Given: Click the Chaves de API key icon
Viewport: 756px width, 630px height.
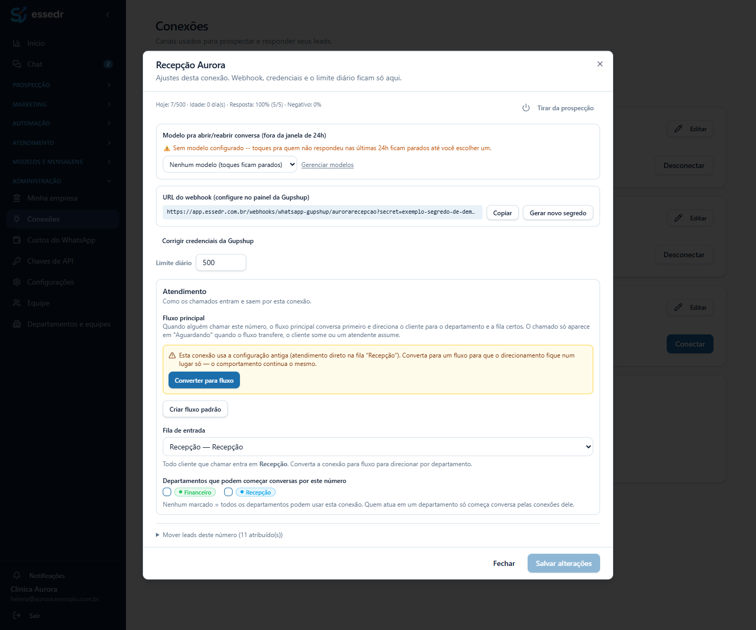Looking at the screenshot, I should pyautogui.click(x=17, y=261).
